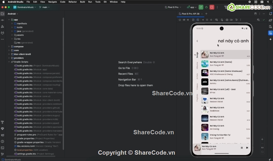The image size is (273, 161).
Task: Close the Pixel 8 Pro API 36 tab
Action: (x=202, y=14)
